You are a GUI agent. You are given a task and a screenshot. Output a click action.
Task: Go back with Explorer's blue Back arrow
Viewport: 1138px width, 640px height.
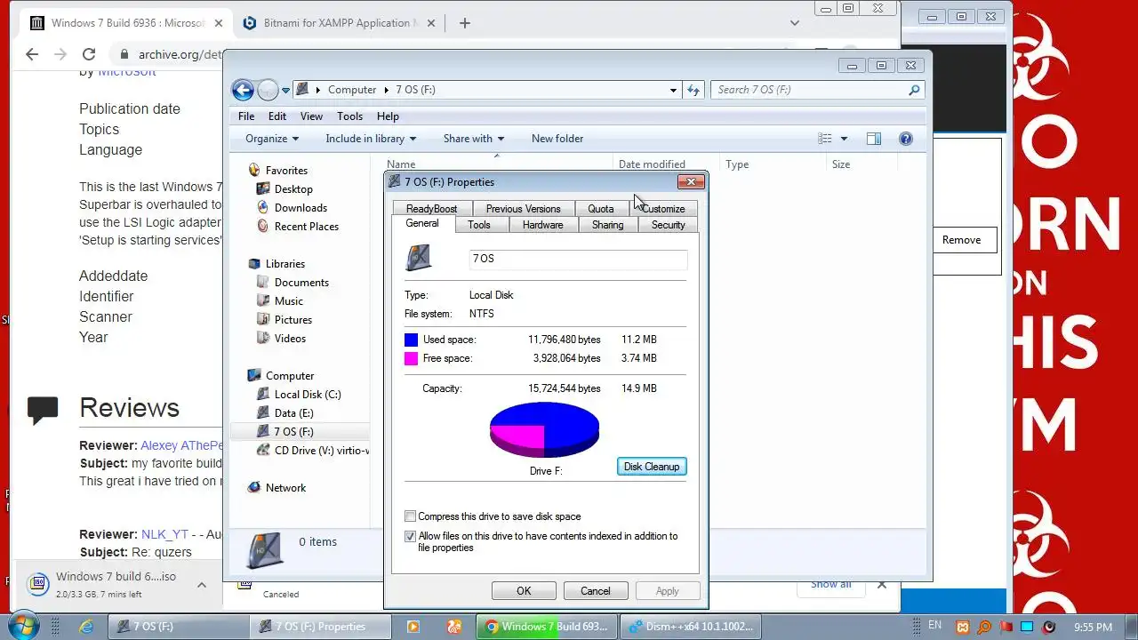(243, 90)
